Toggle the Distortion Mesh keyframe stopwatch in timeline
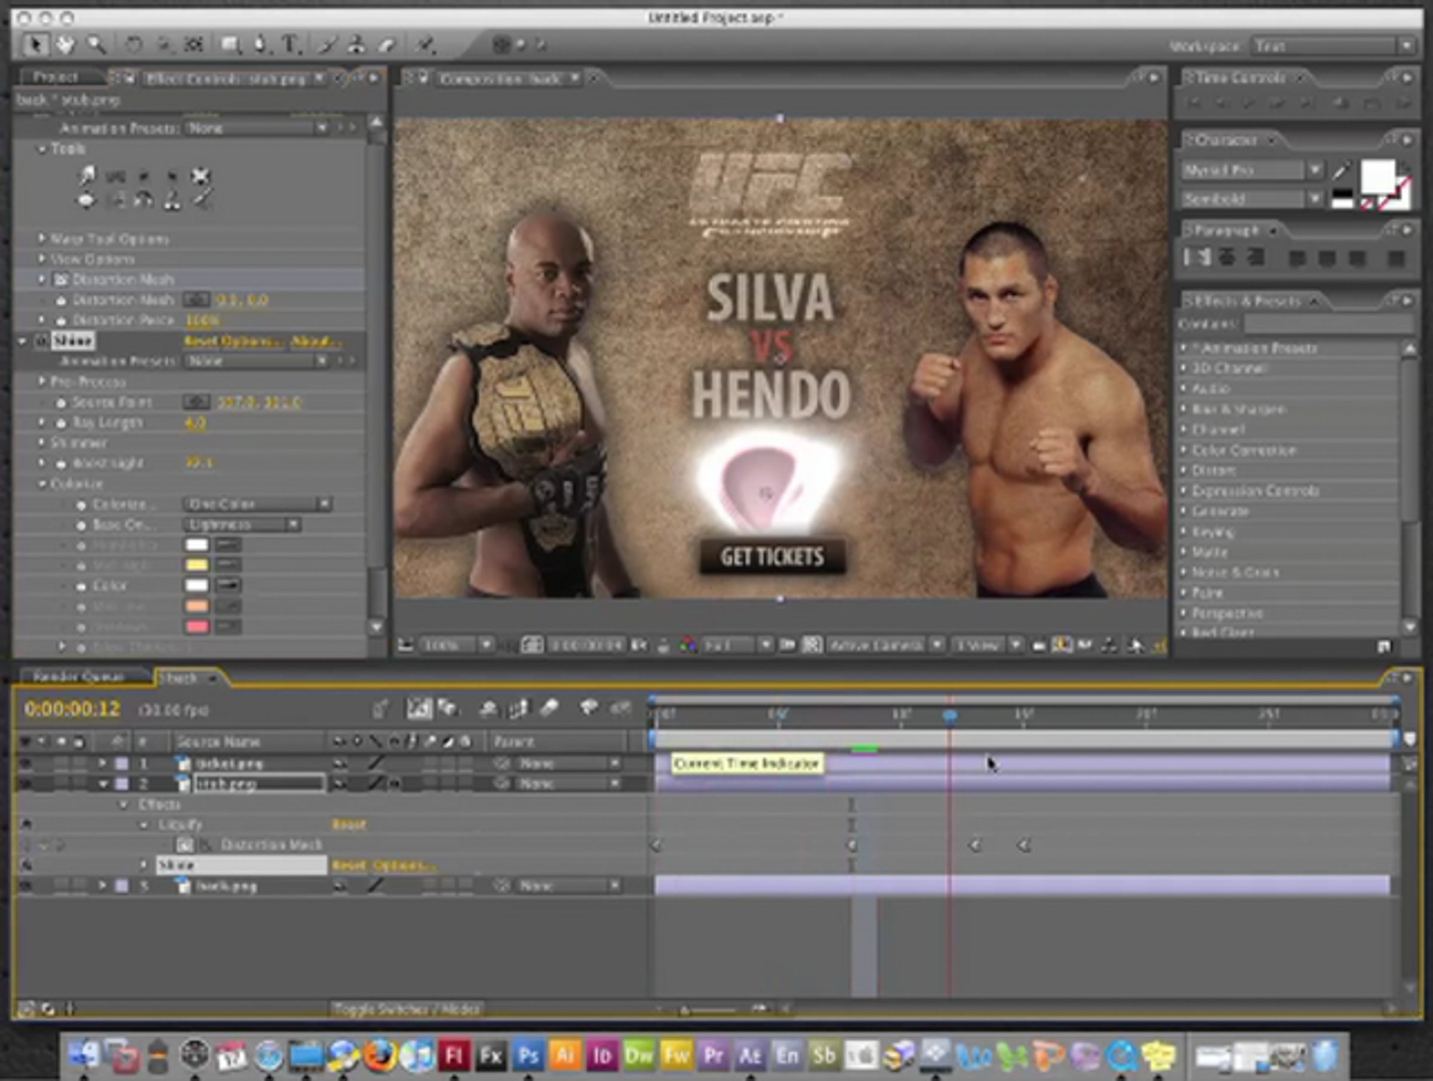 184,845
